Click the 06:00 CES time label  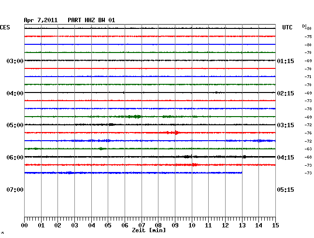15,158
